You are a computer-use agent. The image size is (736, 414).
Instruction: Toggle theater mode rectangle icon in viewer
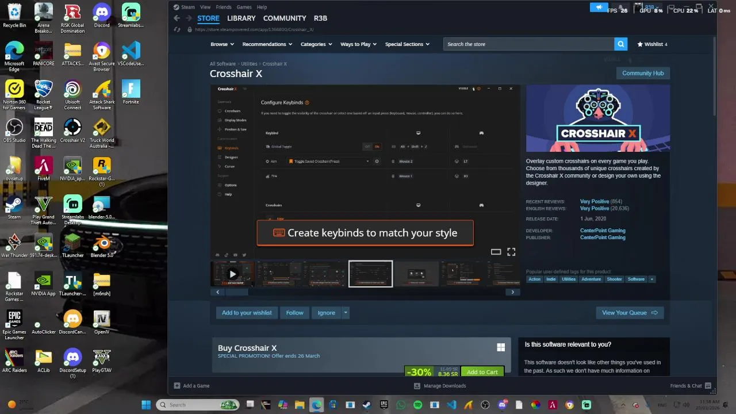(496, 252)
